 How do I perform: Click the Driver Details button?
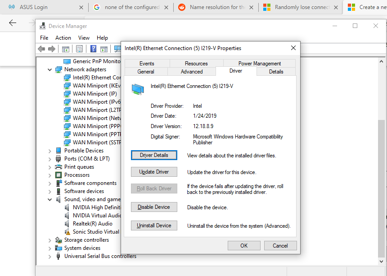(154, 155)
